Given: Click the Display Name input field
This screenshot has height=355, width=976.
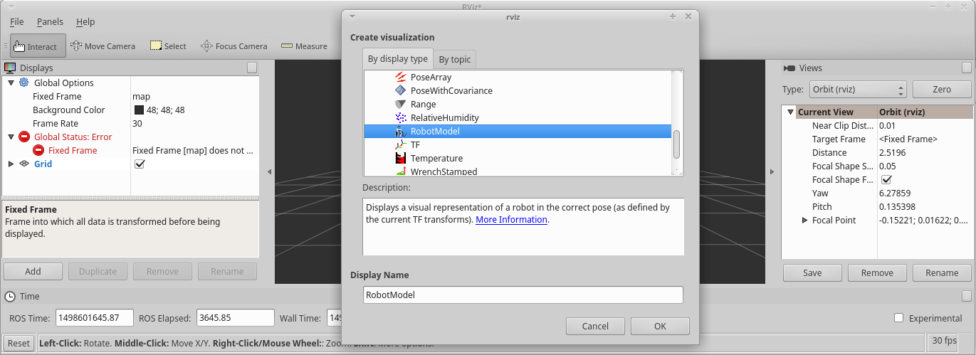Looking at the screenshot, I should 523,295.
